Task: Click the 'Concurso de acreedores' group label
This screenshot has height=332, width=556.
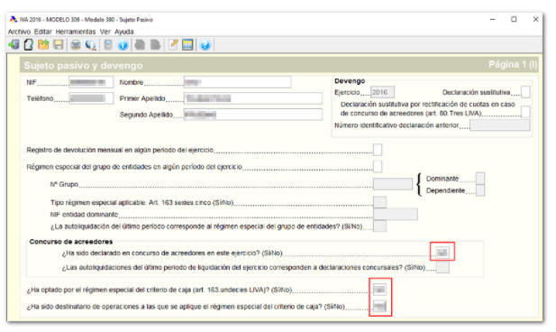Action: 71,242
